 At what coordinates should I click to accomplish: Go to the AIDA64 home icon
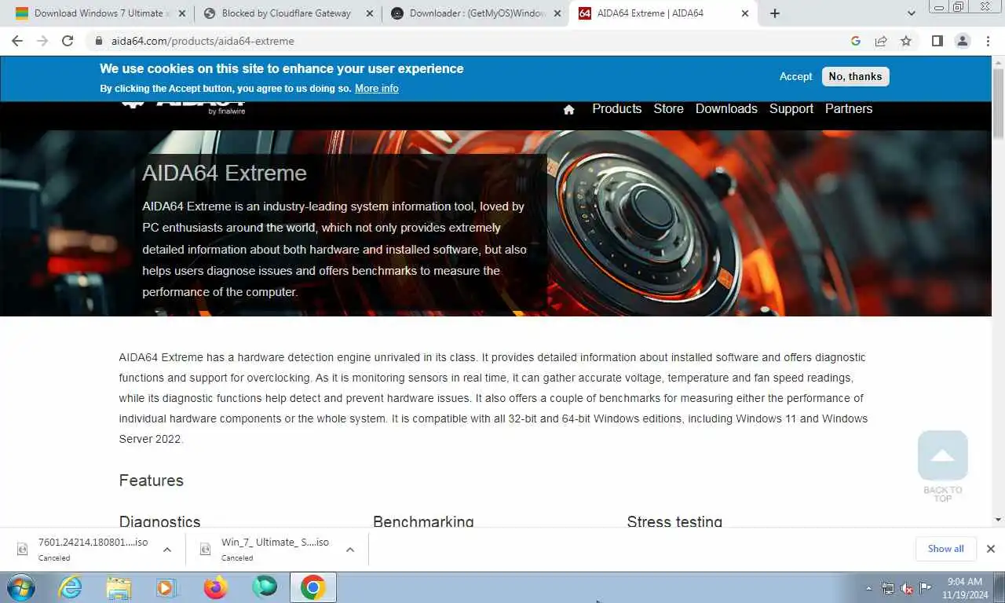[x=569, y=109]
